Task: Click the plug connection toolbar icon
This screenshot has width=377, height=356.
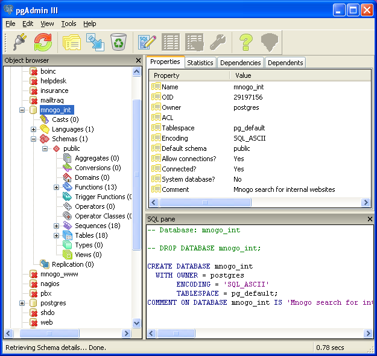Action: coord(19,42)
